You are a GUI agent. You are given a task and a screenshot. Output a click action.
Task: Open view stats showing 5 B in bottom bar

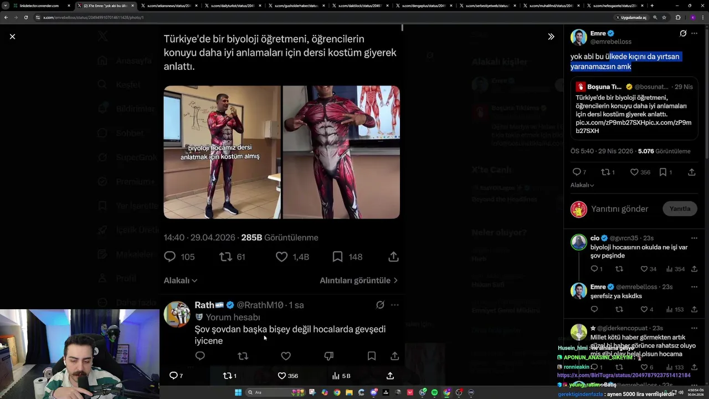[341, 376]
